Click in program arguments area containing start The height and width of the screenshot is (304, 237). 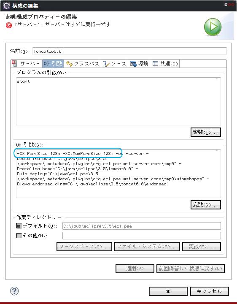point(118,101)
